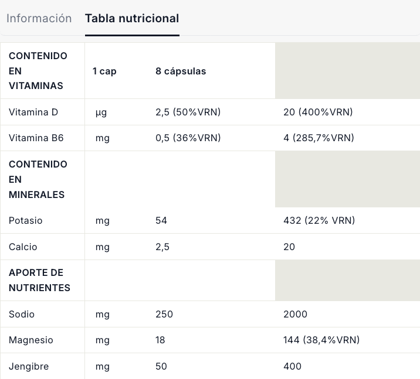Click the Jengibre row label

29,367
